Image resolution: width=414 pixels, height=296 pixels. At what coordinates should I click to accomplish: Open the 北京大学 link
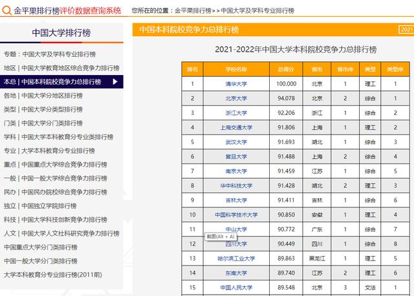coord(236,98)
